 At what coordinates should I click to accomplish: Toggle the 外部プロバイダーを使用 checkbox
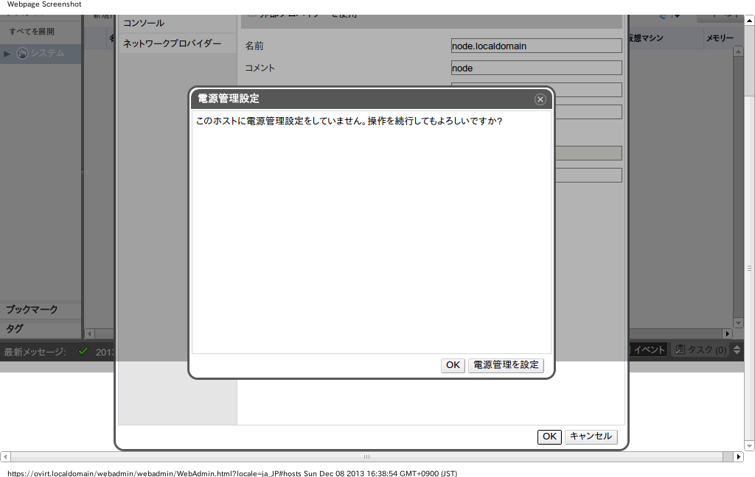[253, 13]
